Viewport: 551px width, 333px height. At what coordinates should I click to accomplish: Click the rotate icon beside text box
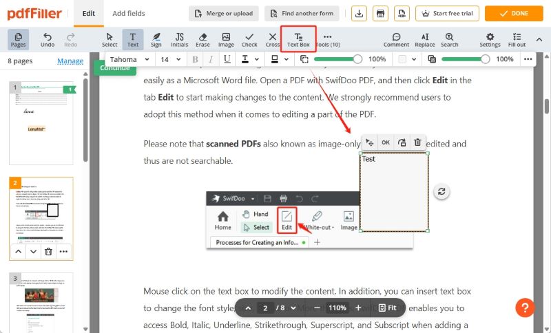coord(441,191)
